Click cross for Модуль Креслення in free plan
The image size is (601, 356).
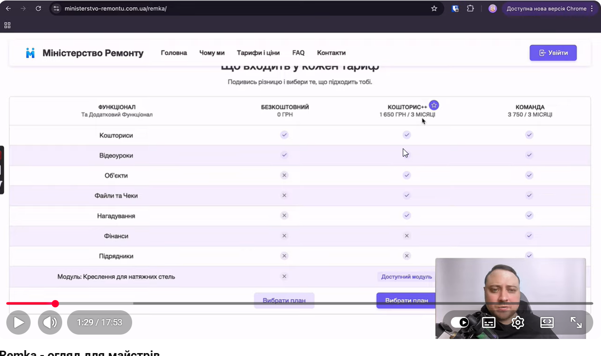[285, 276]
